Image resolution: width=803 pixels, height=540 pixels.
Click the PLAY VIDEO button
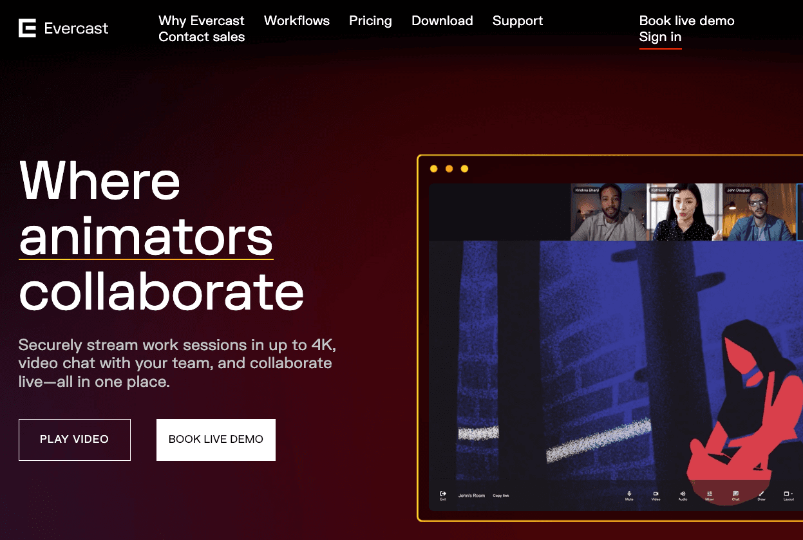click(75, 440)
